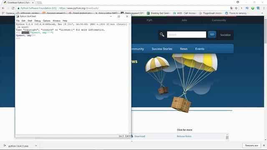Screen dimensions: 267x150
Task: Reload the python.org page
Action: [13, 8]
